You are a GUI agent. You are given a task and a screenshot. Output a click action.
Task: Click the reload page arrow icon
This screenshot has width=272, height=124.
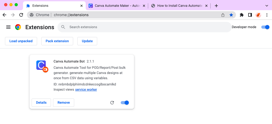coord(21,15)
